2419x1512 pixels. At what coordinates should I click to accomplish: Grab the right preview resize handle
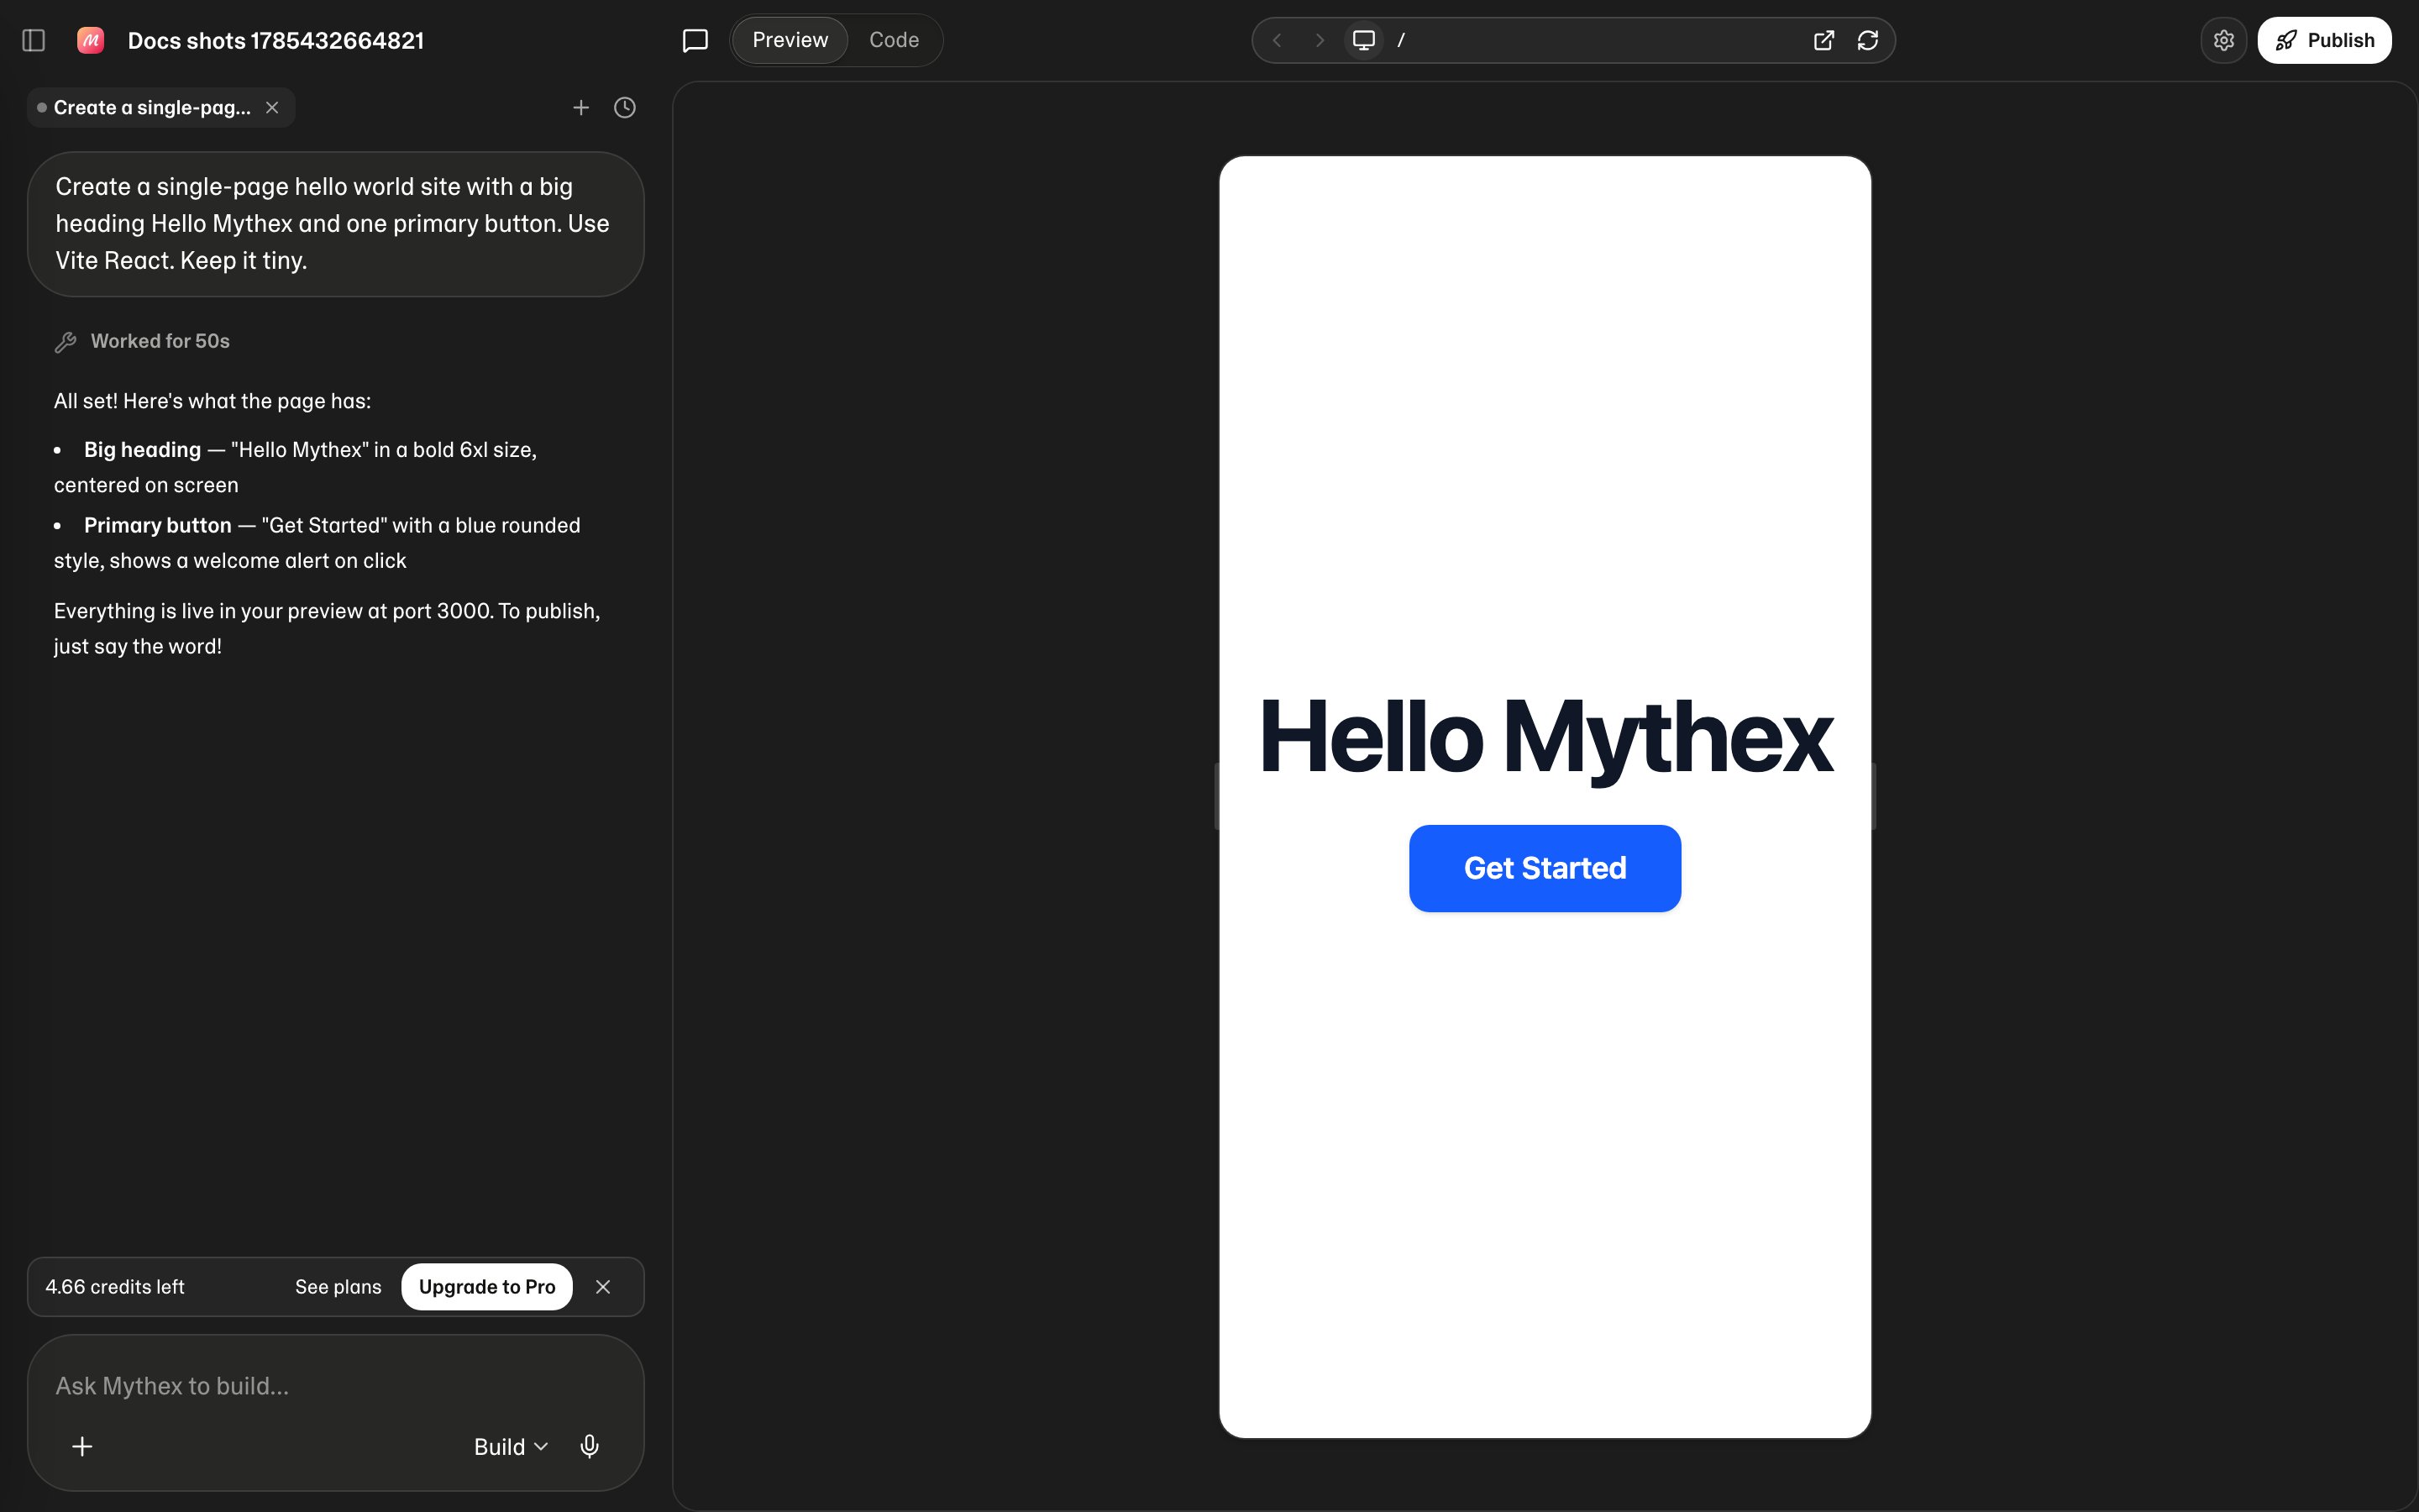click(x=1873, y=796)
